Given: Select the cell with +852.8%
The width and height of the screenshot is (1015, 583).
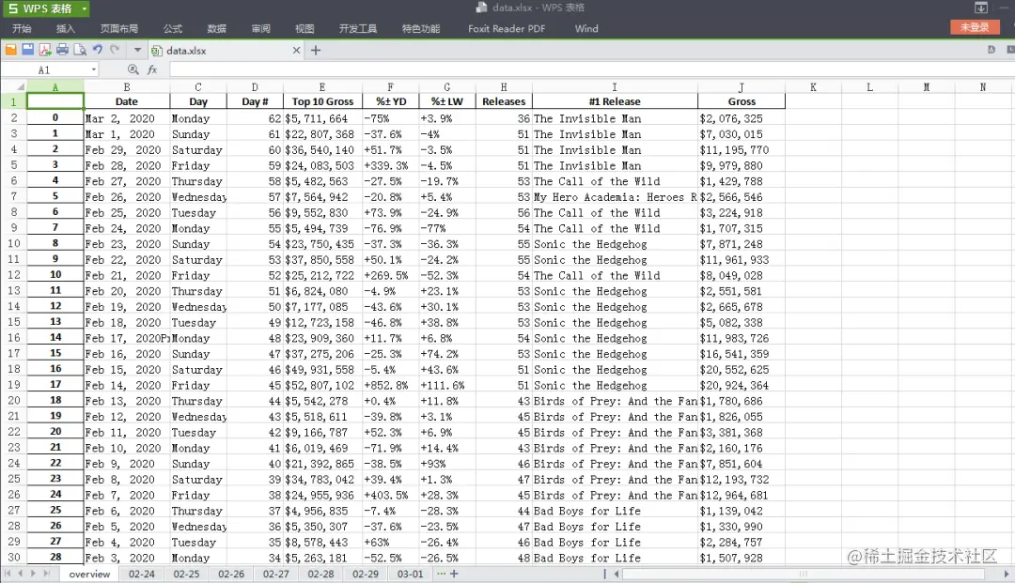Looking at the screenshot, I should [x=390, y=385].
